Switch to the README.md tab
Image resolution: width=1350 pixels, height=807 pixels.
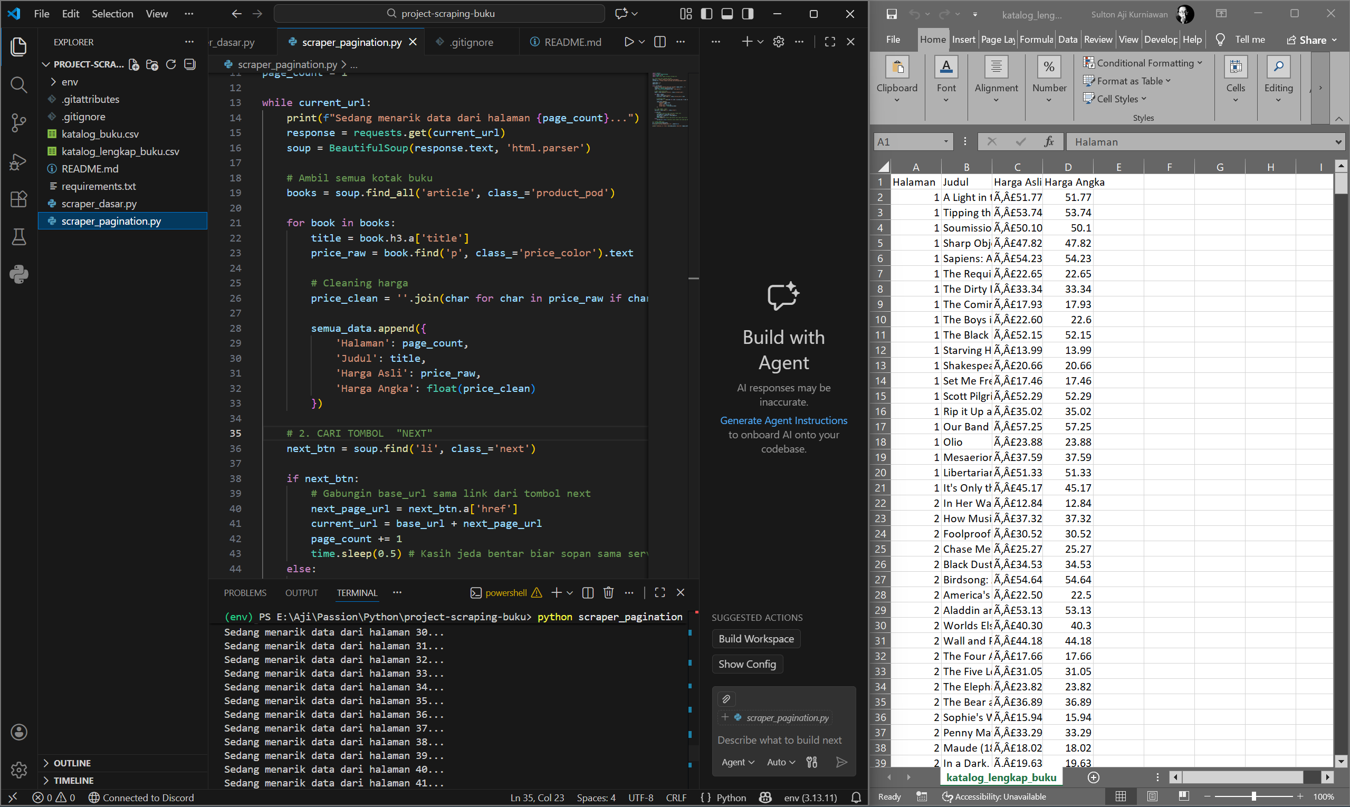(x=572, y=42)
